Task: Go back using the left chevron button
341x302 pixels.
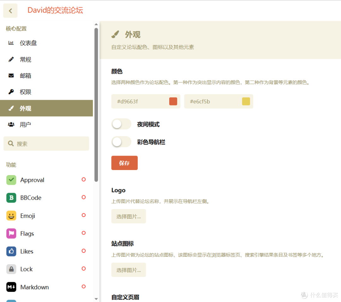Action: [10, 11]
